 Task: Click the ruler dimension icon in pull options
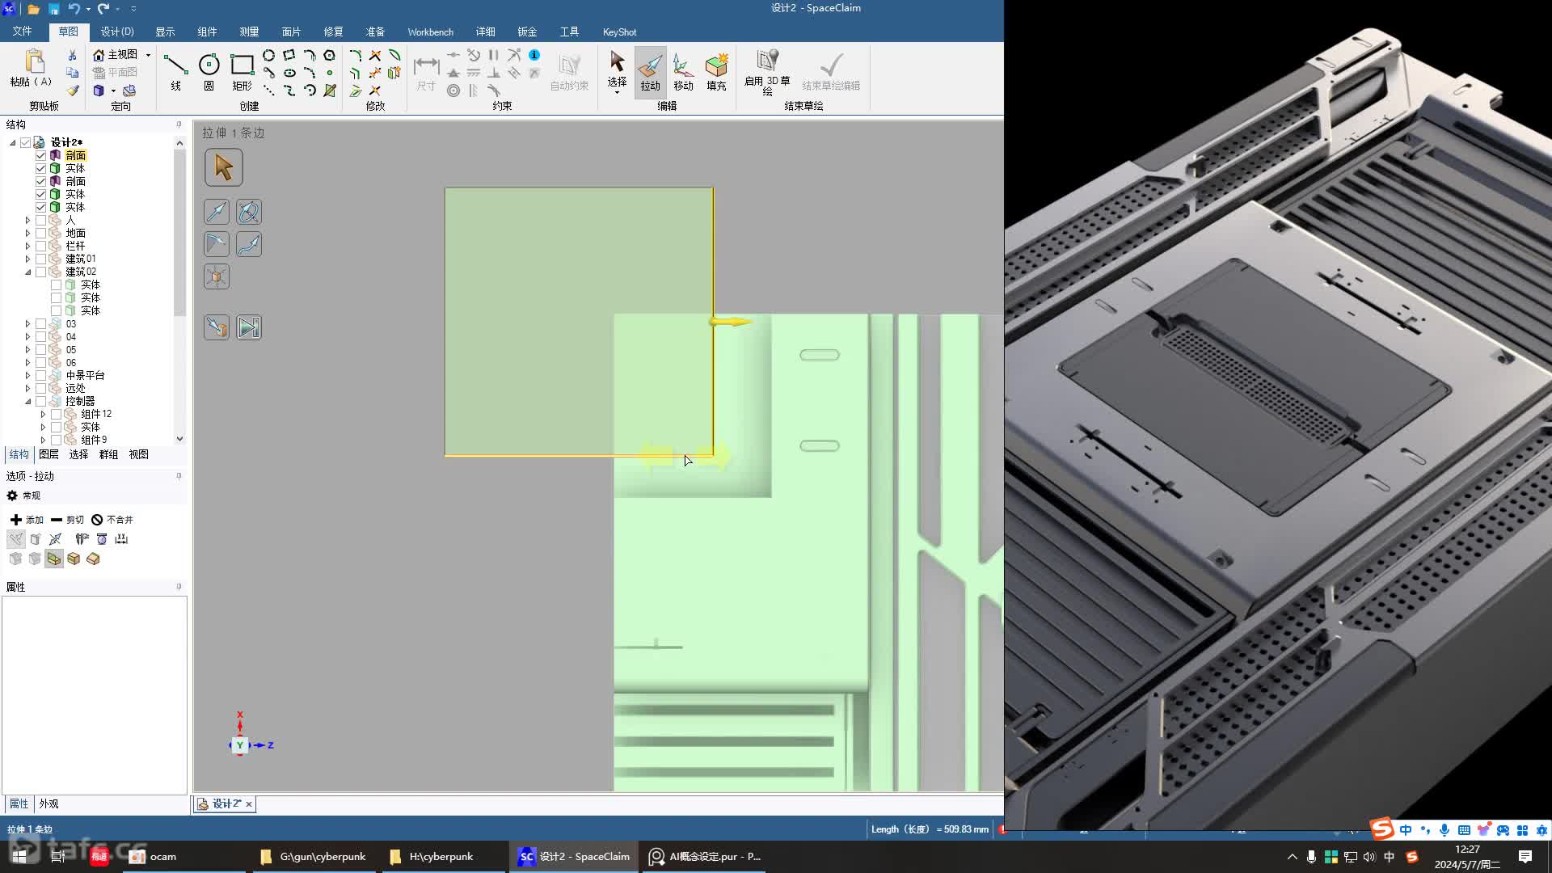pos(121,539)
